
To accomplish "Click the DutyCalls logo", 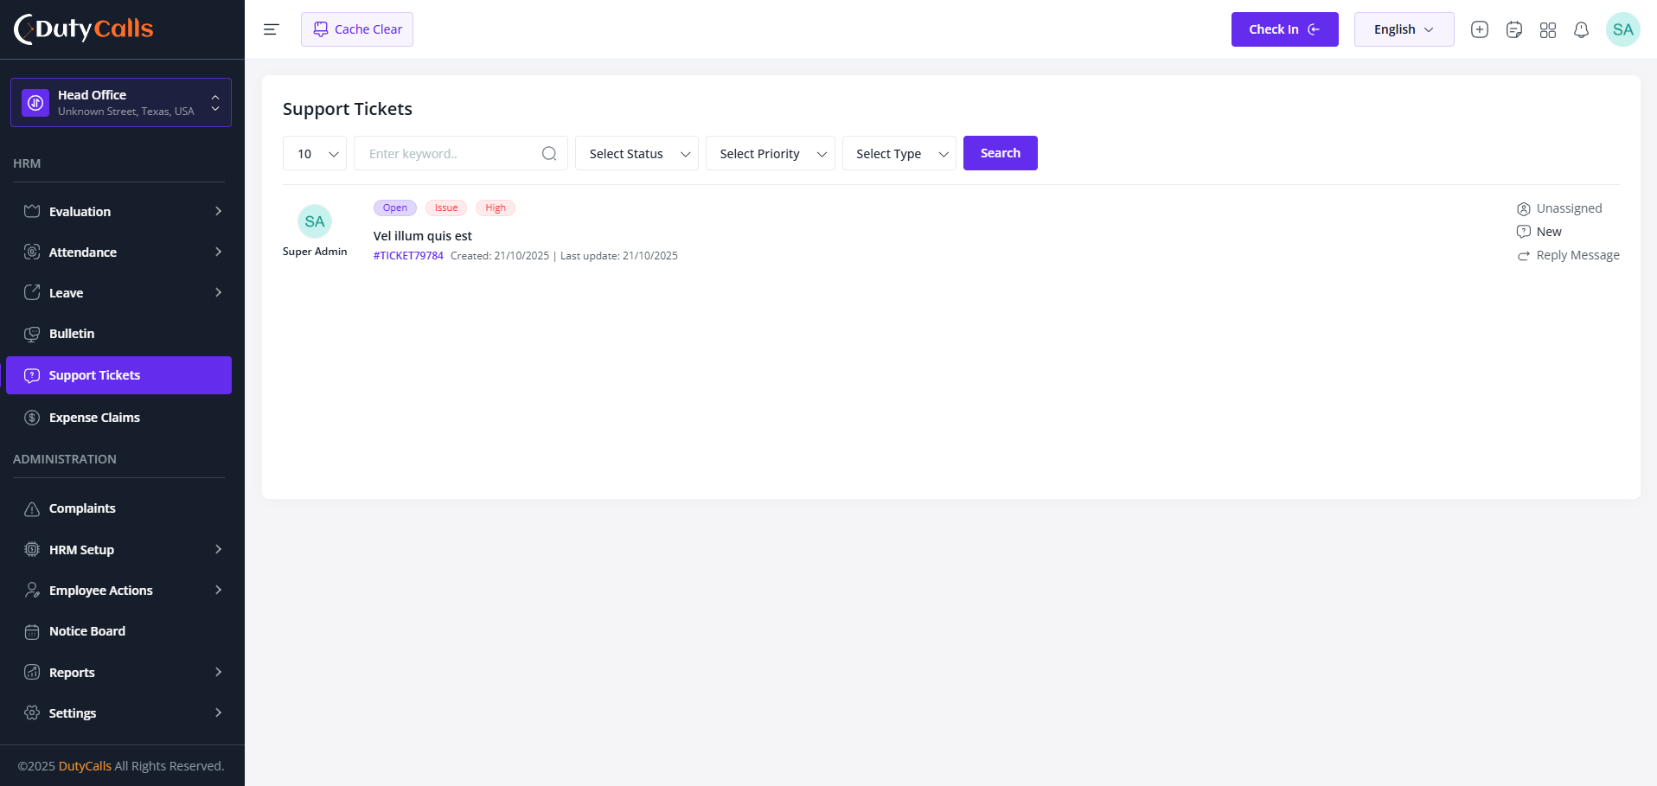I will coord(83,29).
